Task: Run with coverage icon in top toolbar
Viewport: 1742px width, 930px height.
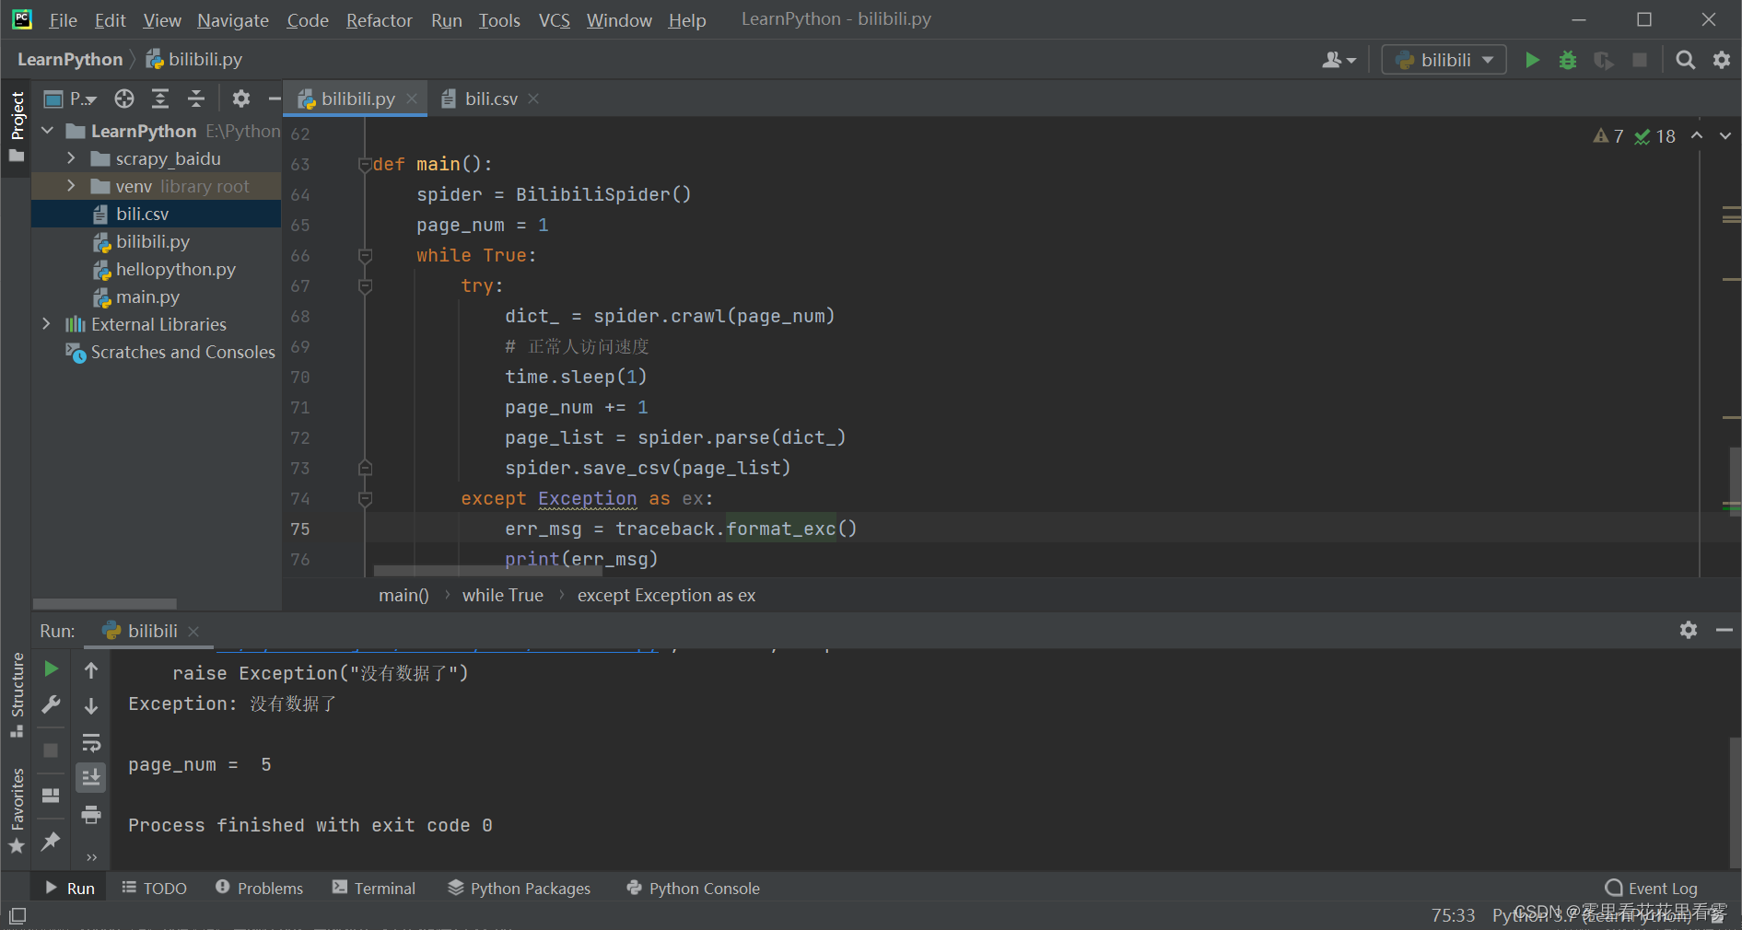Action: click(x=1604, y=60)
